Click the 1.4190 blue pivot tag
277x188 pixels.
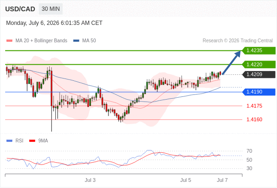pyautogui.click(x=259, y=92)
